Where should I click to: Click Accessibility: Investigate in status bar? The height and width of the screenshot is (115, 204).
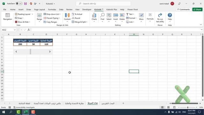click(24, 107)
